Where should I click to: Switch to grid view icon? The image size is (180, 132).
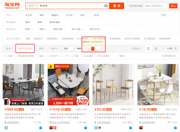(148, 49)
